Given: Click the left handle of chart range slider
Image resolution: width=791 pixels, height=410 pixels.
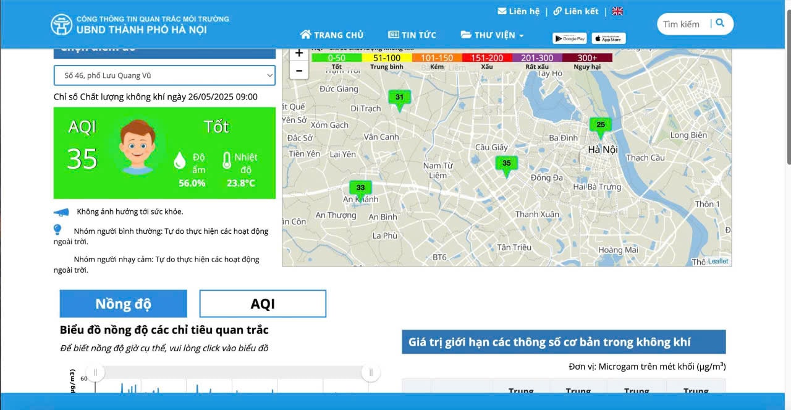Looking at the screenshot, I should click(x=95, y=372).
